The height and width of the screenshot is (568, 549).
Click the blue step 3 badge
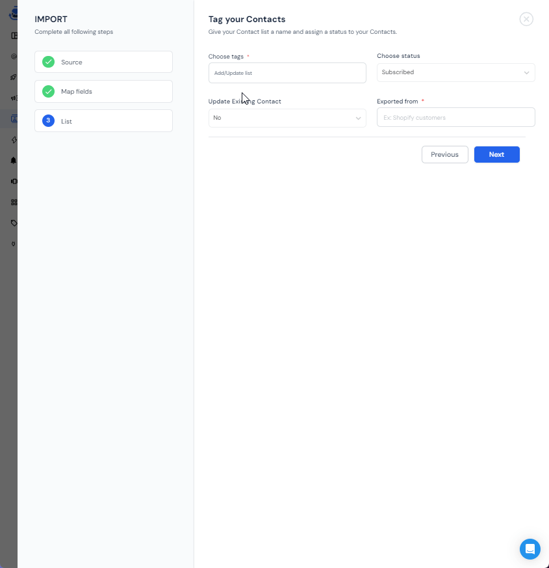coord(48,120)
